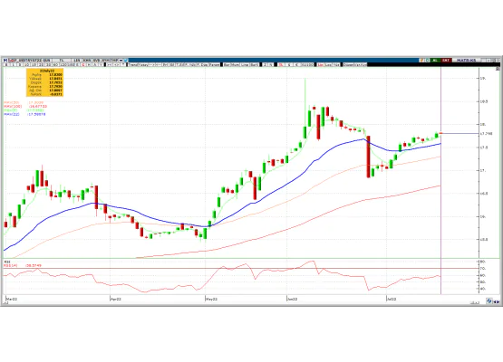The height and width of the screenshot is (362, 503).
Task: Click the KHN button in title bar
Action: (x=87, y=61)
